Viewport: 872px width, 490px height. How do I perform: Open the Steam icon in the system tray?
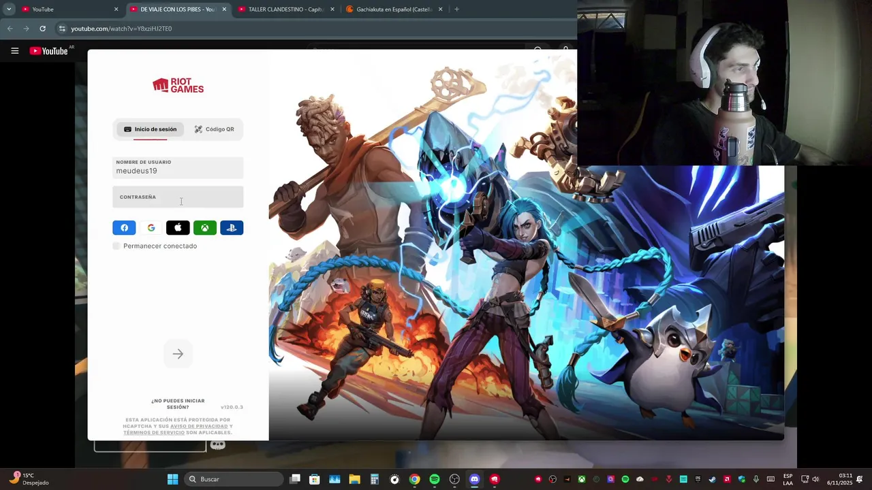712,479
